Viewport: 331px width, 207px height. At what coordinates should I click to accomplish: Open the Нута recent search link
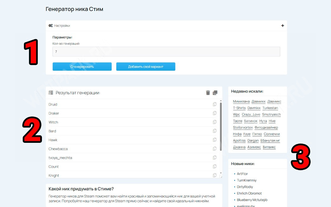tap(263, 121)
